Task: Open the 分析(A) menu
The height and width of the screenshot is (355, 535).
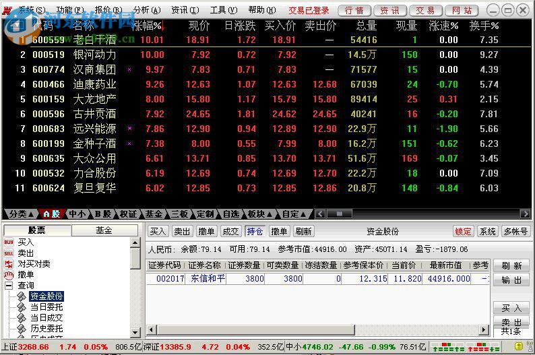Action: click(x=147, y=10)
